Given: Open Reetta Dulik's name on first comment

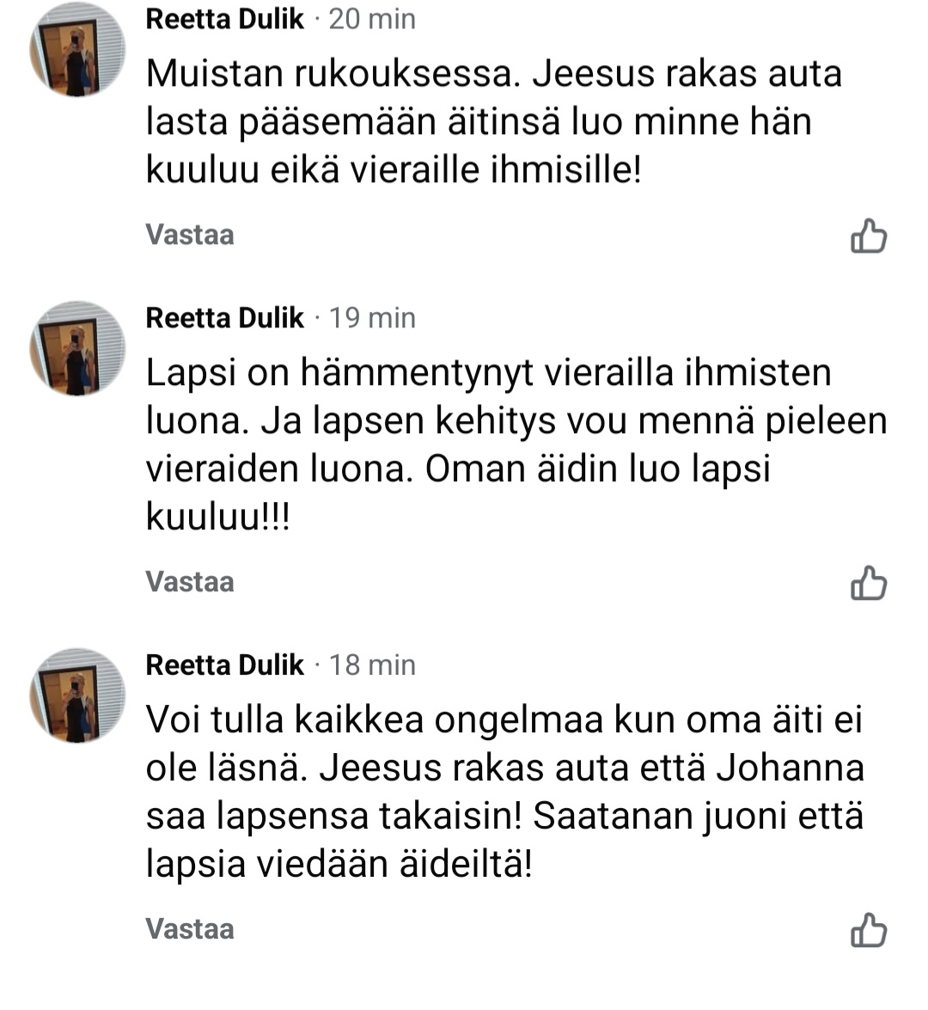Looking at the screenshot, I should (225, 19).
